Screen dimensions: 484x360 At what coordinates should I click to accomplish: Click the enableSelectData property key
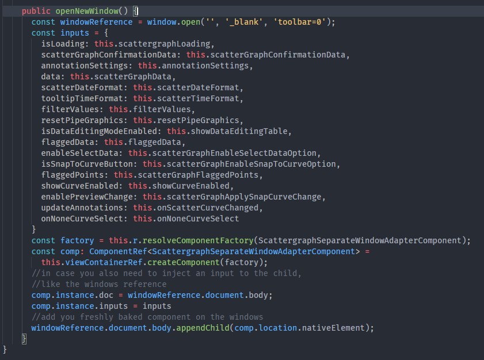79,153
